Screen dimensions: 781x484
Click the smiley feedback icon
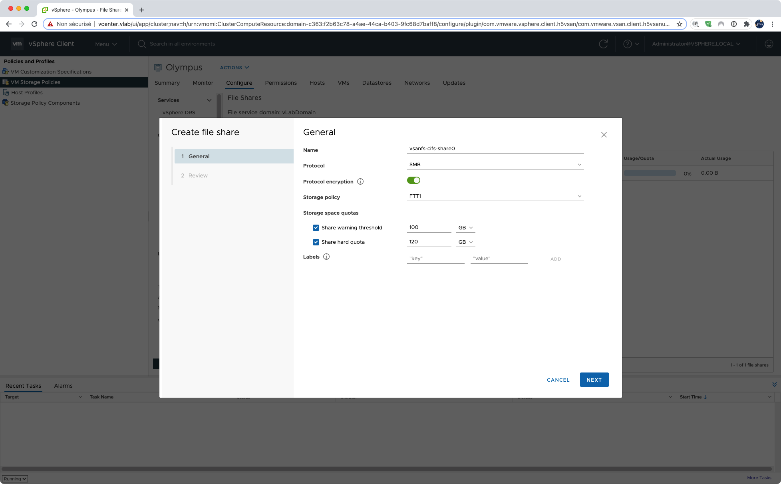click(769, 44)
